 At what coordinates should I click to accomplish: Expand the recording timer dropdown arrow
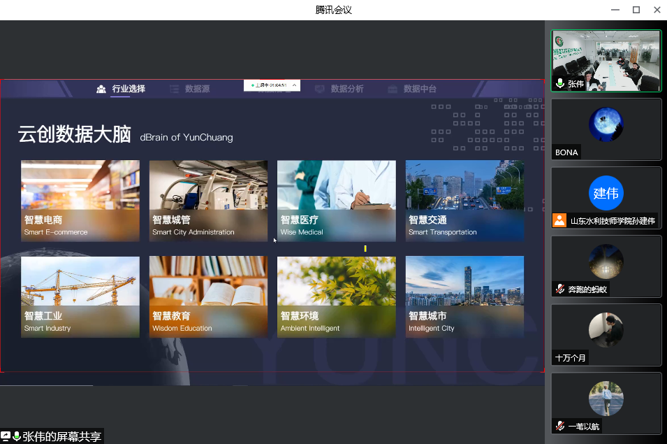pos(294,85)
